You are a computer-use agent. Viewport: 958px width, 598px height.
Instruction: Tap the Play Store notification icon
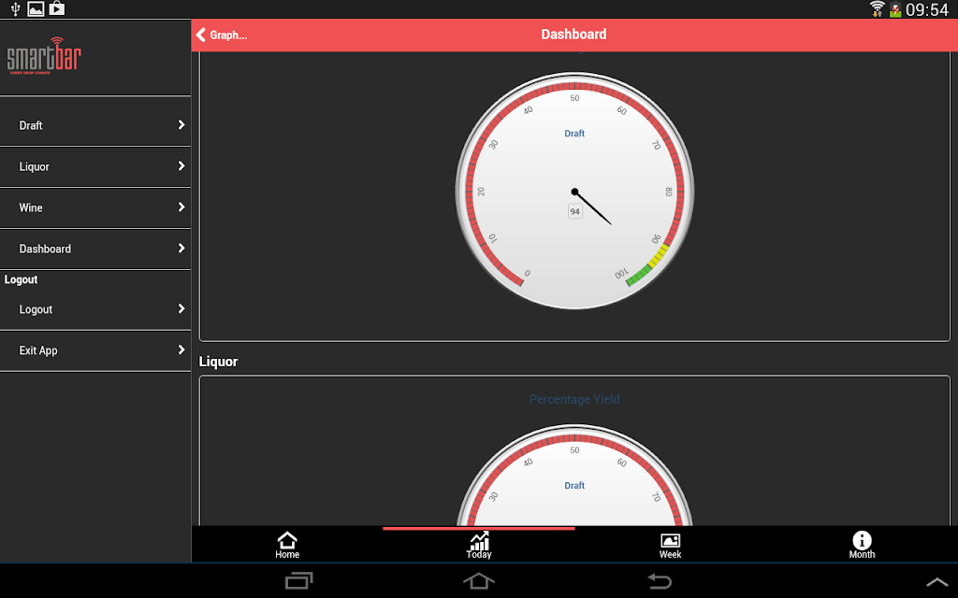57,8
